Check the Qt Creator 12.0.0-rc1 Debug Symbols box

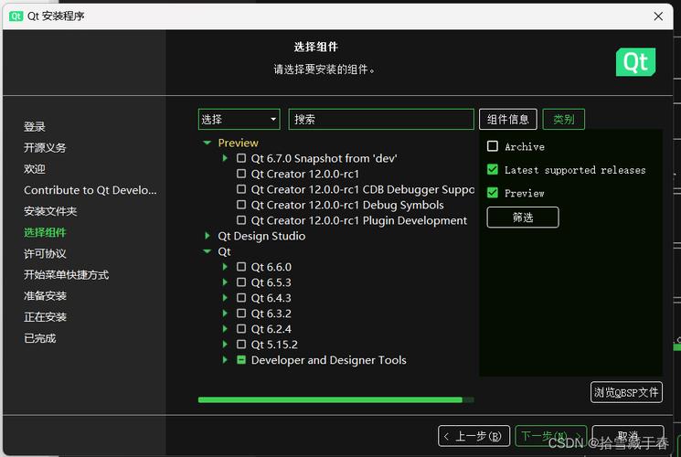click(x=241, y=205)
